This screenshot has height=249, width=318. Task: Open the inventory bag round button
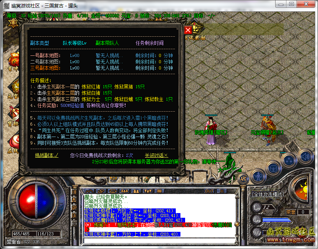point(273,169)
